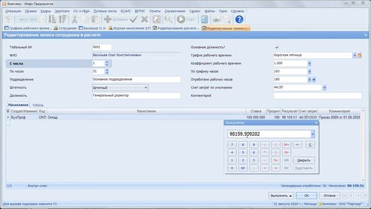
Task: Click the % button in calculator
Action: (x=275, y=160)
